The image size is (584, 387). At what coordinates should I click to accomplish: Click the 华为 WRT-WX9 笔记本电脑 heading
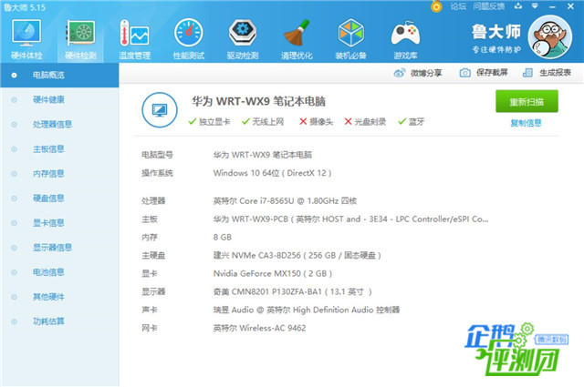tap(258, 101)
